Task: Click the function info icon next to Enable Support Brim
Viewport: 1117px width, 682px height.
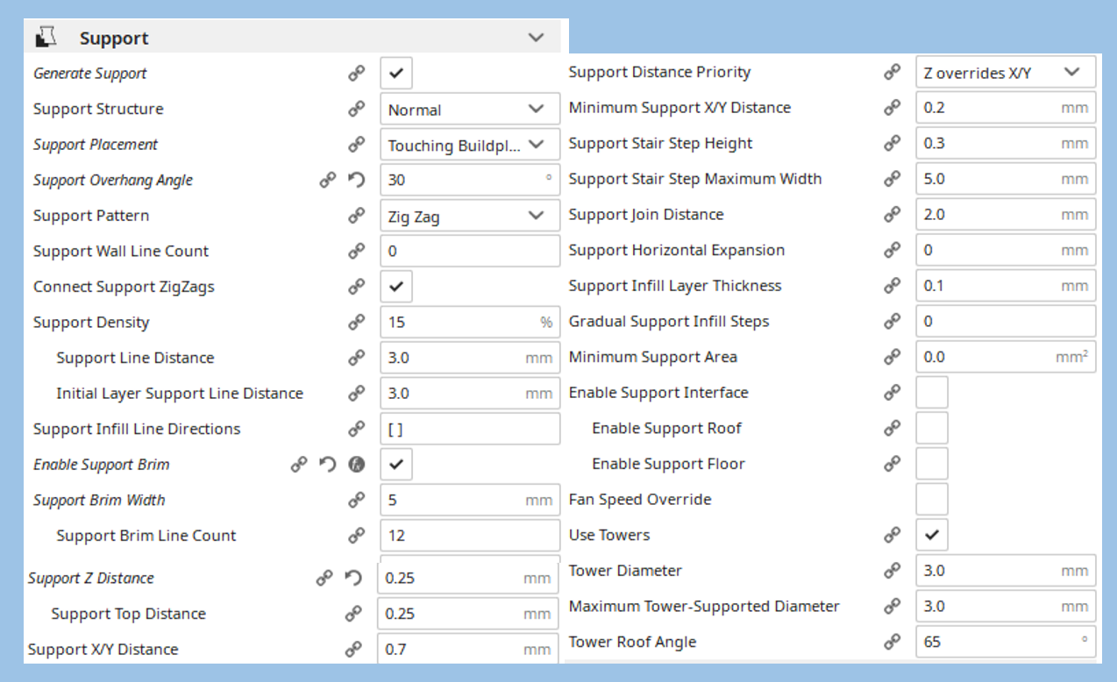Action: click(357, 465)
